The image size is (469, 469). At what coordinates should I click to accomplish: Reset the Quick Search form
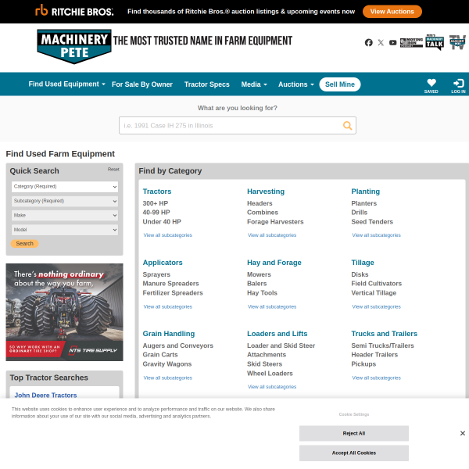113,170
